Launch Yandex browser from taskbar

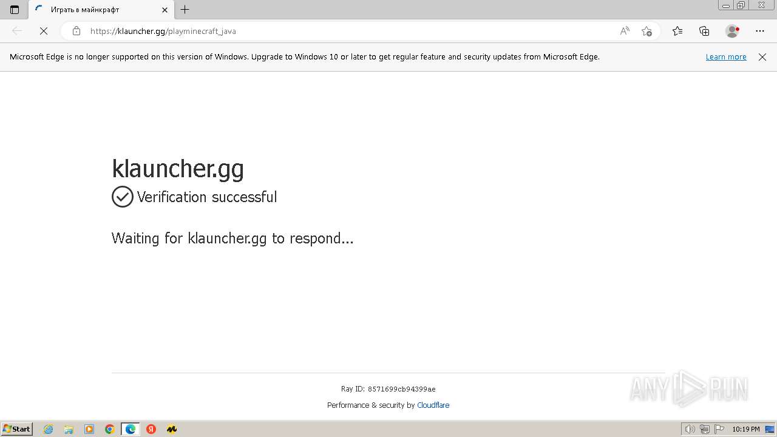pyautogui.click(x=151, y=429)
